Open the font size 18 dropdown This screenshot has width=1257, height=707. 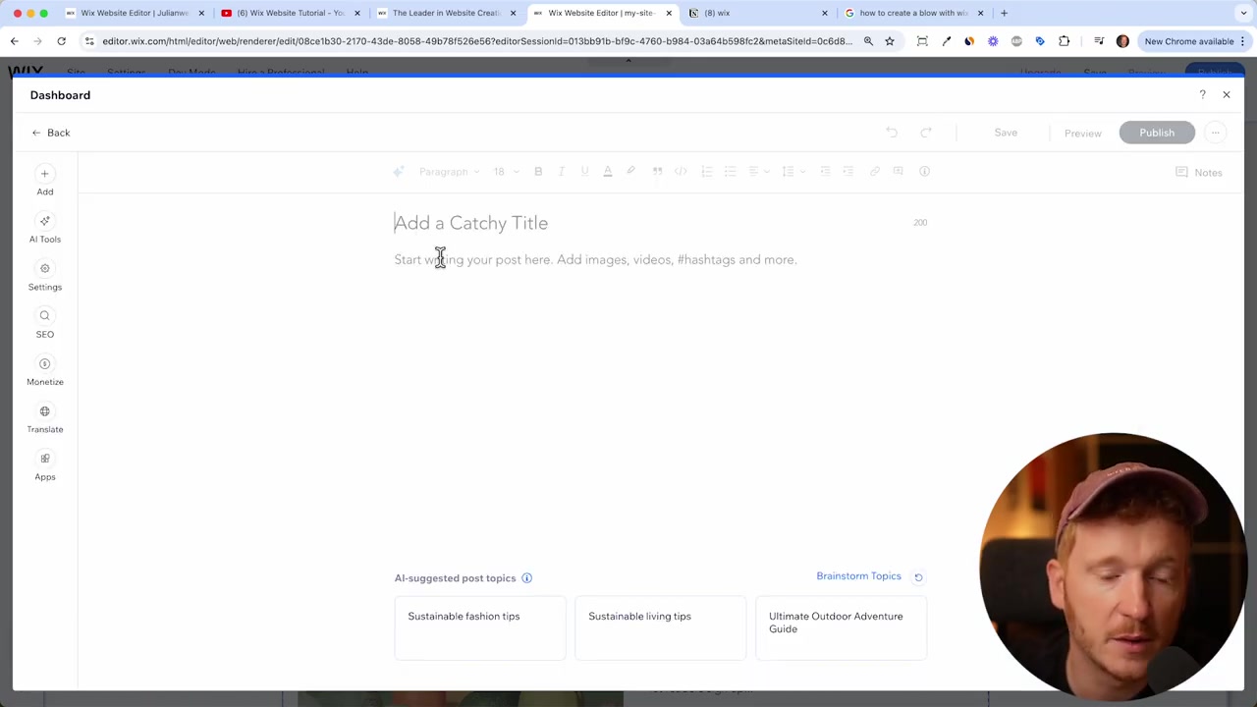(506, 172)
